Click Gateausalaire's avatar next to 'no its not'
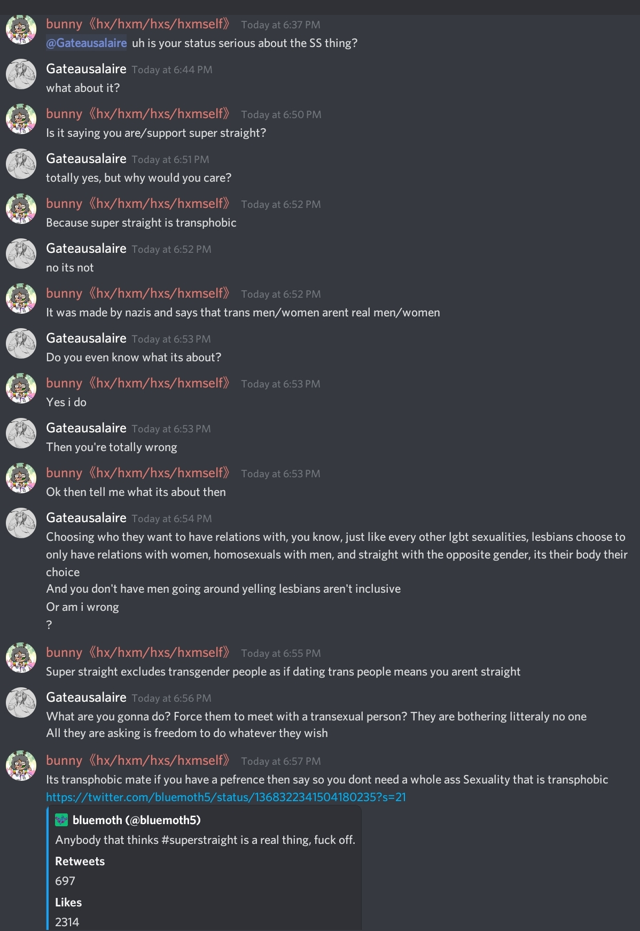The width and height of the screenshot is (640, 931). 21,254
